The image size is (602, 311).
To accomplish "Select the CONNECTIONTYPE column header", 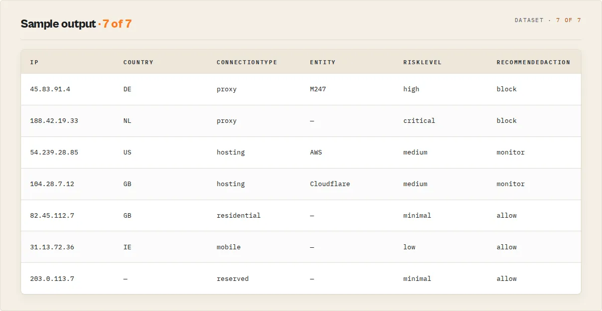I will pos(247,62).
